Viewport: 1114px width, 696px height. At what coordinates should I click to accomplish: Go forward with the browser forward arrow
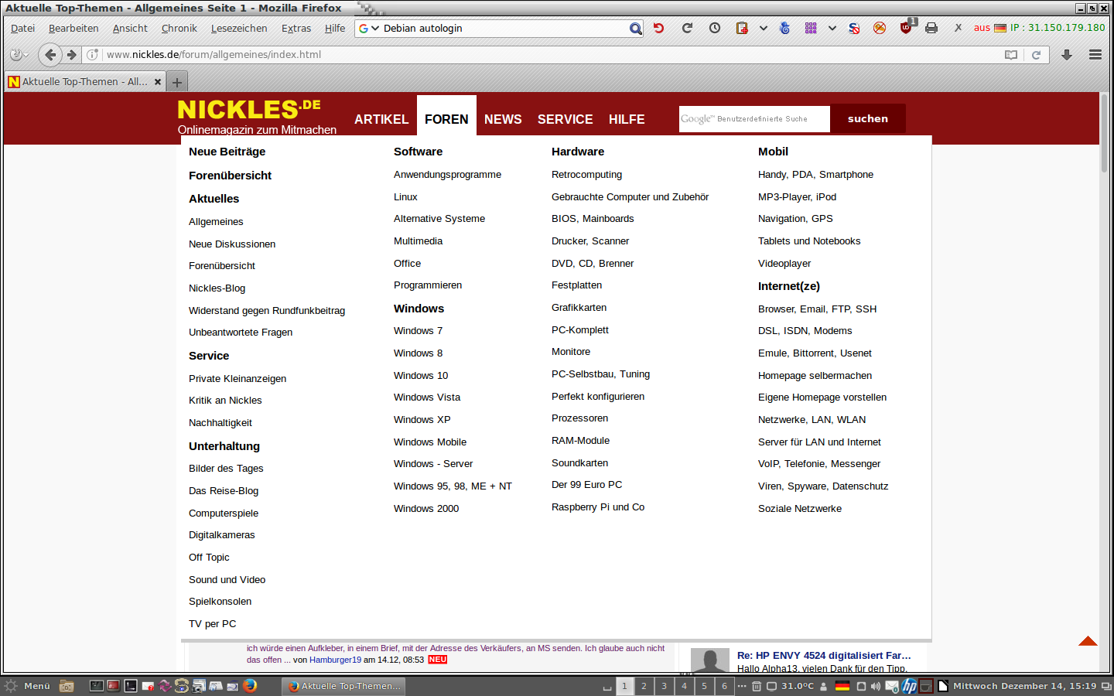(72, 55)
